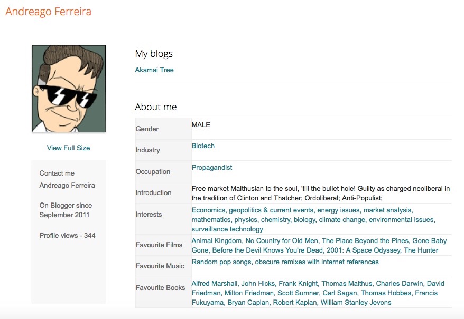Open No Country for Old Men link
This screenshot has width=464, height=319.
(282, 241)
